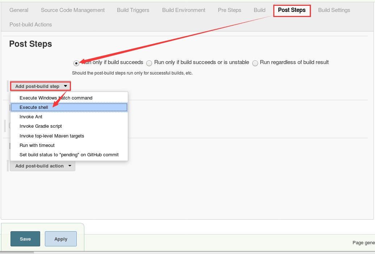Choose Execute Windows batch command

point(69,98)
